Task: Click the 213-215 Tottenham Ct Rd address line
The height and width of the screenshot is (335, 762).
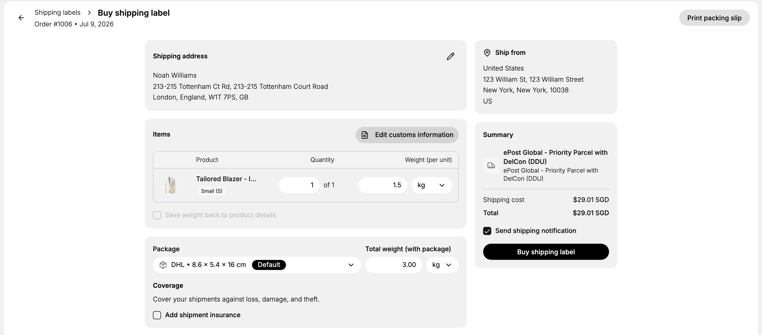Action: [240, 87]
